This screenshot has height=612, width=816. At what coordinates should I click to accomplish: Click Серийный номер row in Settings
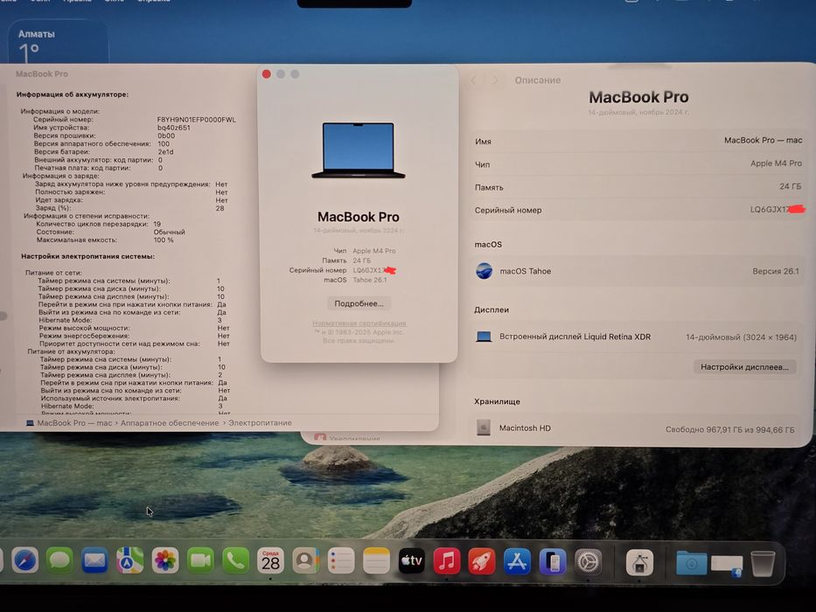pyautogui.click(x=638, y=210)
